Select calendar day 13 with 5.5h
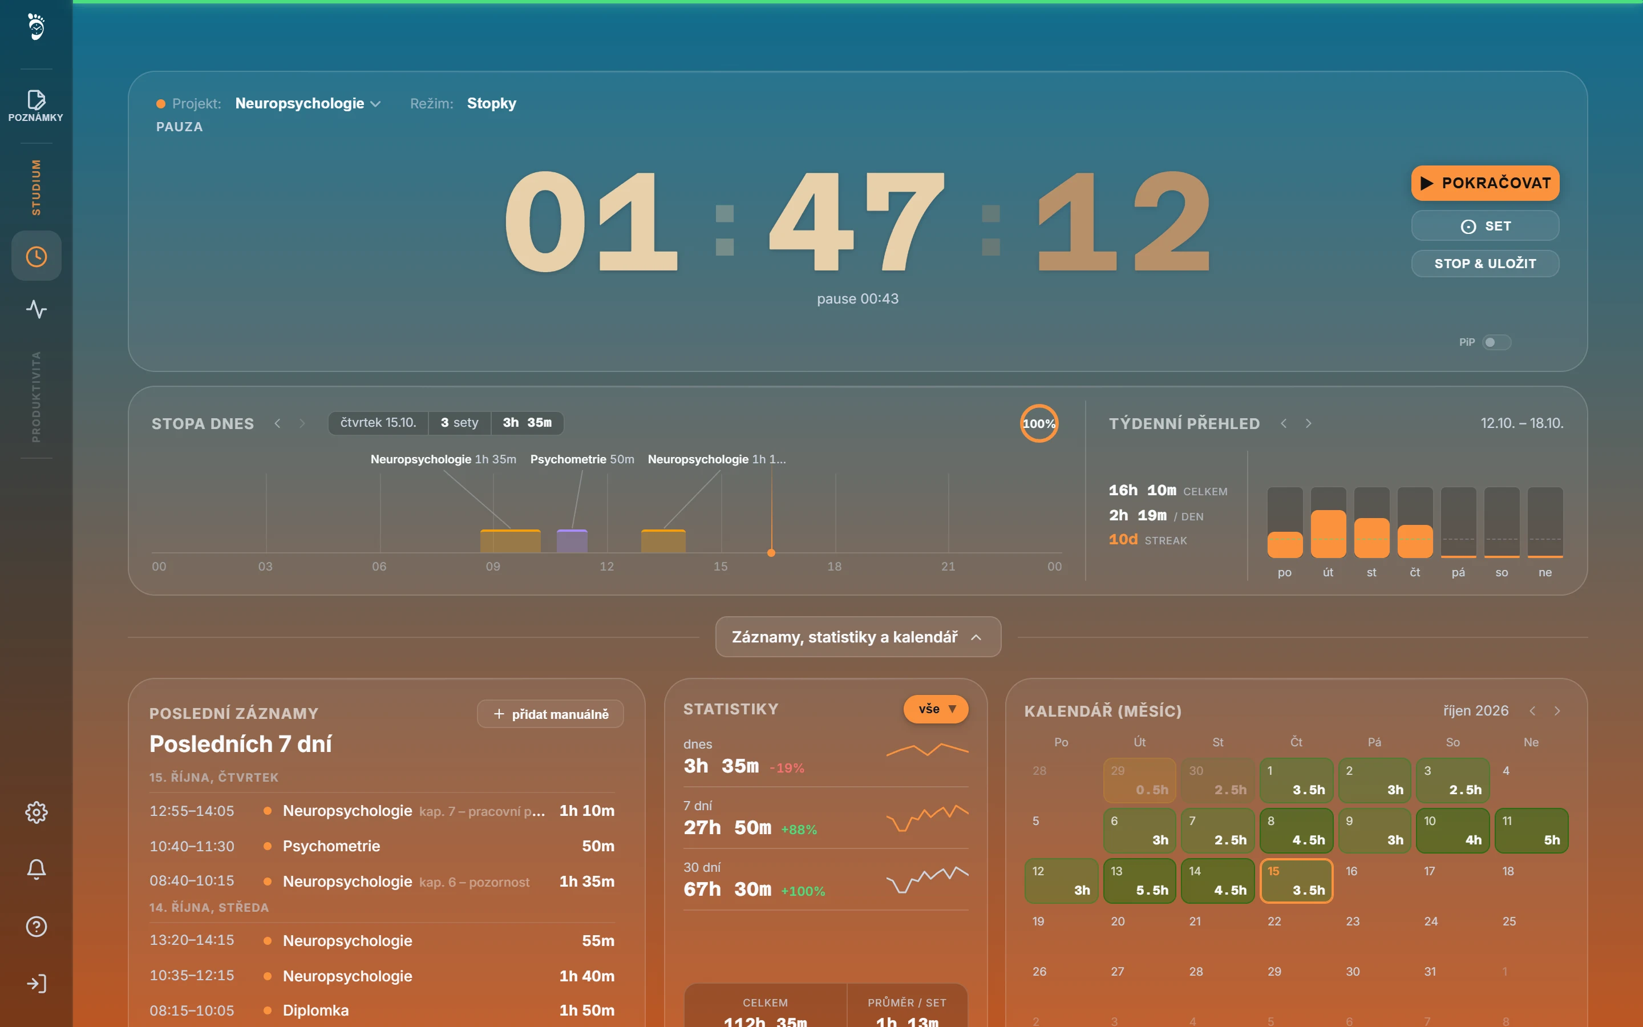The height and width of the screenshot is (1027, 1643). (1139, 880)
